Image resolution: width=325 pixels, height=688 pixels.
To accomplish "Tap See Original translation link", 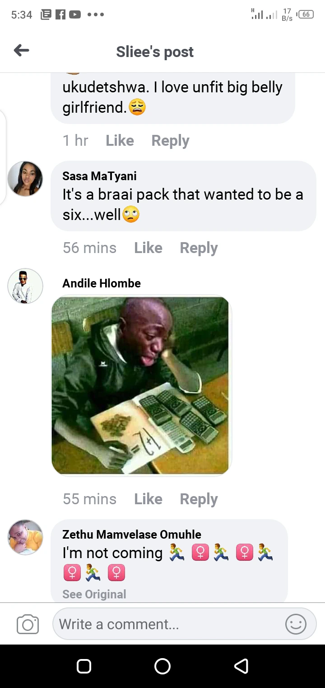I will (94, 594).
